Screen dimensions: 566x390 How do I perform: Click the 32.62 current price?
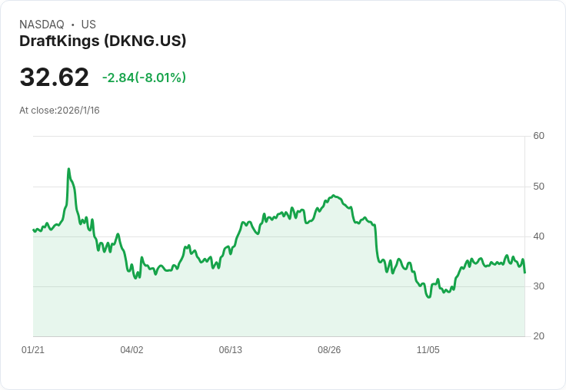pyautogui.click(x=54, y=77)
